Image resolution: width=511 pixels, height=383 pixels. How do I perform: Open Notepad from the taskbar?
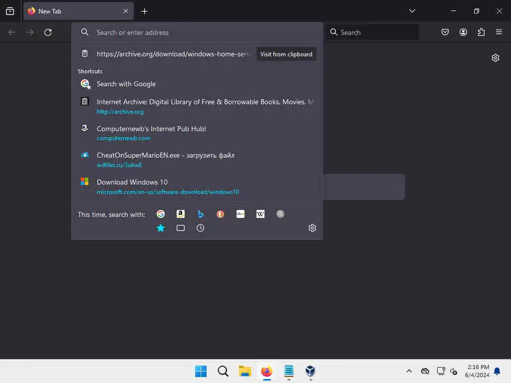289,371
